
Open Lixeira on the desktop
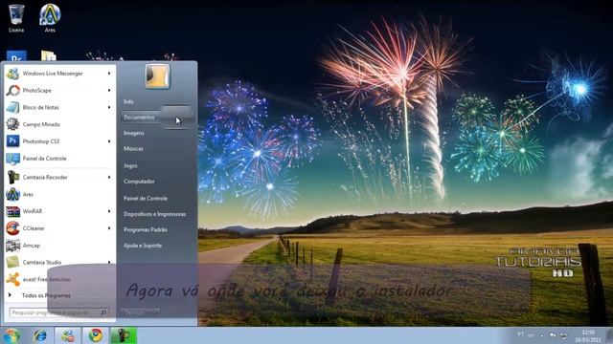(x=16, y=18)
